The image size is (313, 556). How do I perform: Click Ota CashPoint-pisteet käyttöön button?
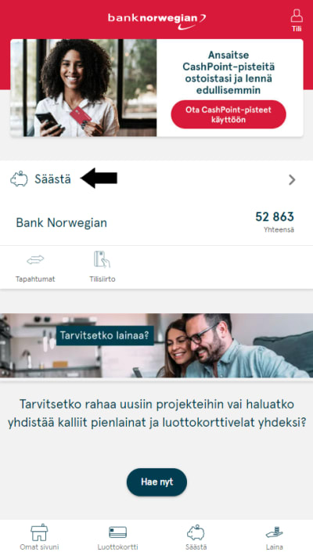[228, 114]
